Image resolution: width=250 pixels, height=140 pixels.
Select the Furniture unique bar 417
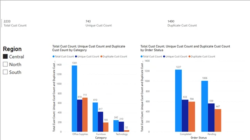(x=100, y=122)
